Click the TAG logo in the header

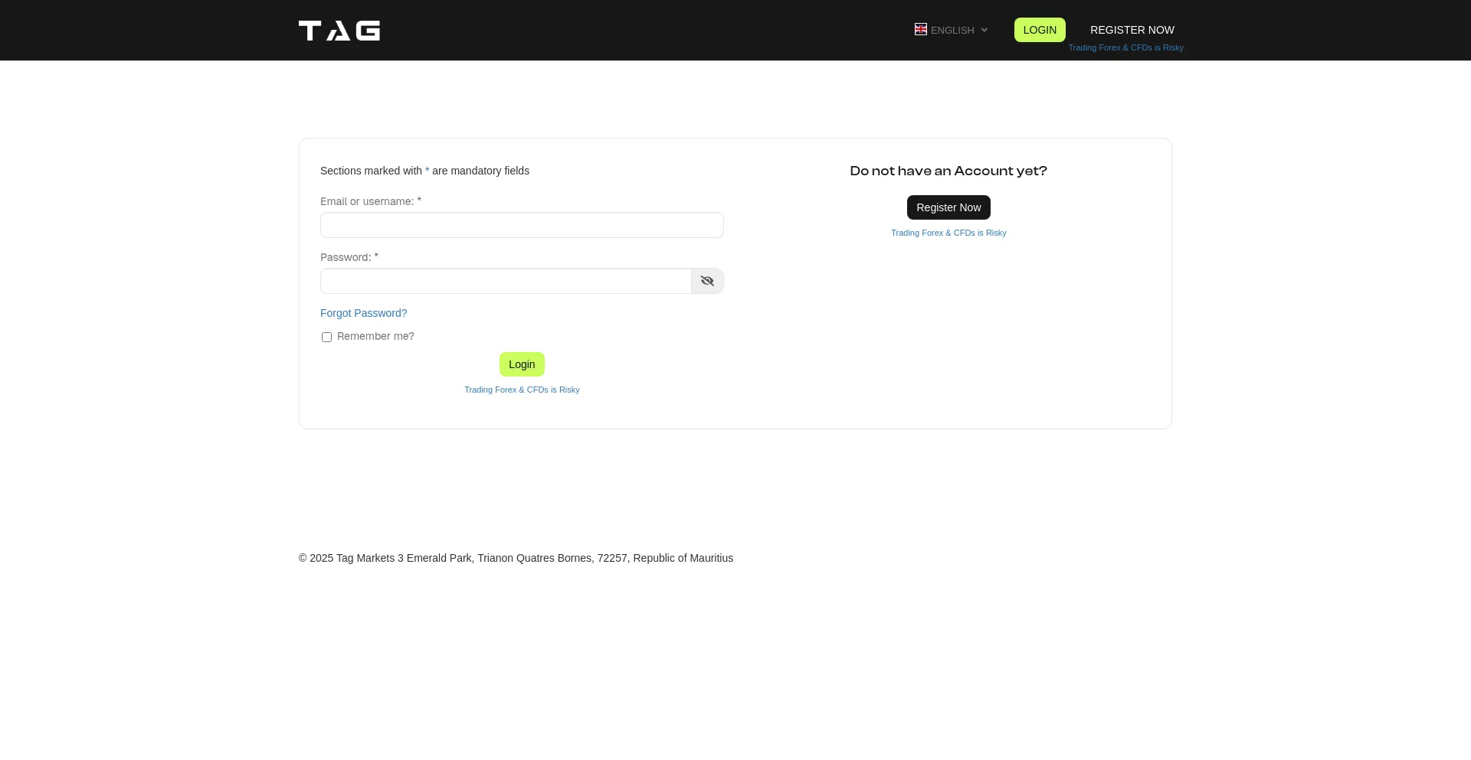(339, 31)
